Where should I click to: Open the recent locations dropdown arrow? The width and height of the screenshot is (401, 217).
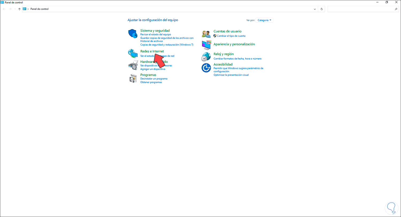[x=15, y=9]
